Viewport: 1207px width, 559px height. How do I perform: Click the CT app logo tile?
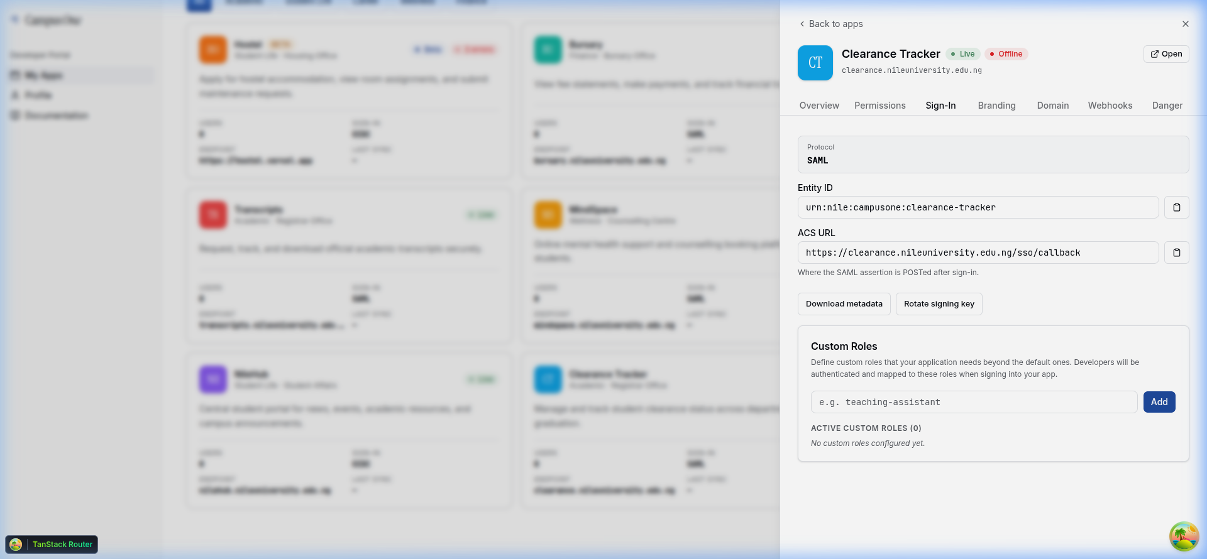(x=815, y=63)
